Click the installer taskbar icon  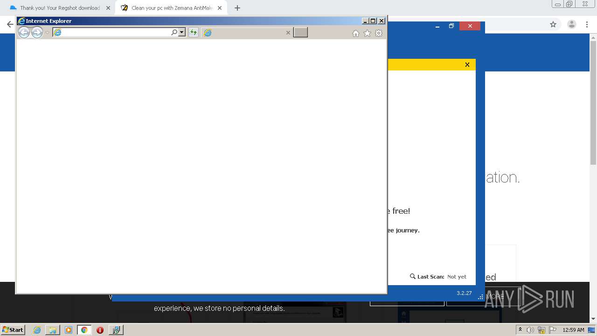pyautogui.click(x=116, y=330)
